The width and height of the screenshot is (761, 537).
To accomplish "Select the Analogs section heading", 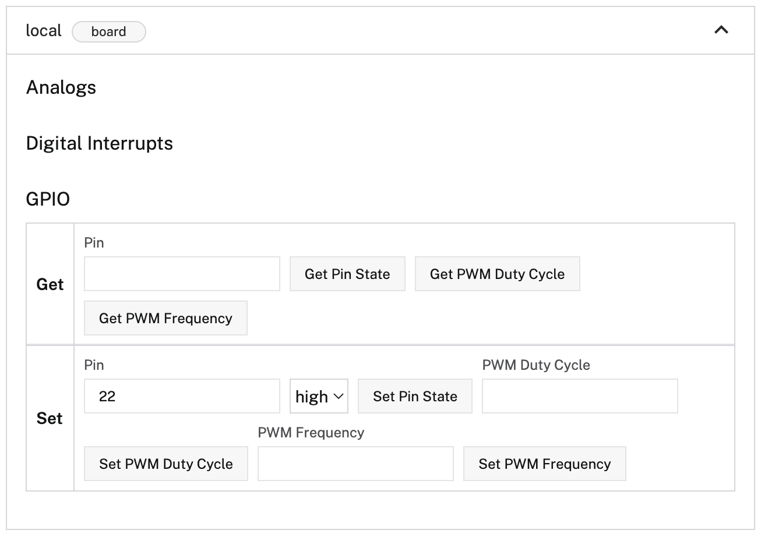I will pos(61,87).
